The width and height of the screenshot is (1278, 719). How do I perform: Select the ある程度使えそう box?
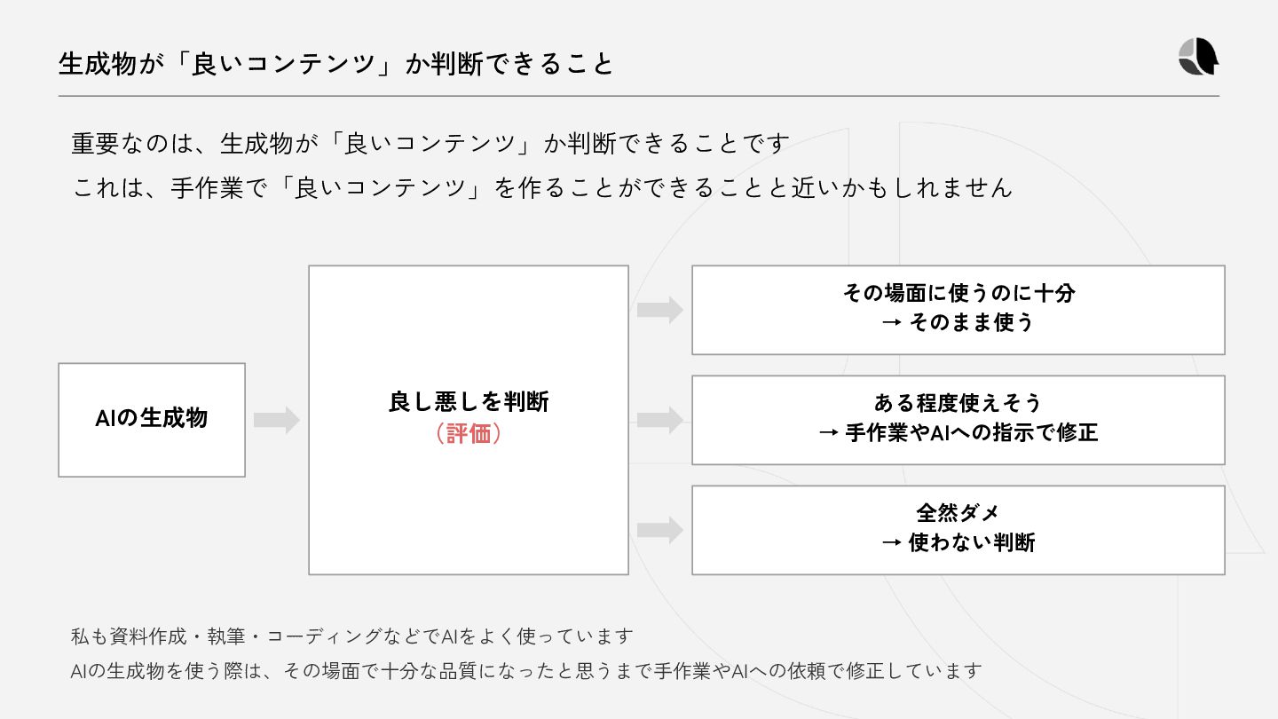[x=958, y=420]
